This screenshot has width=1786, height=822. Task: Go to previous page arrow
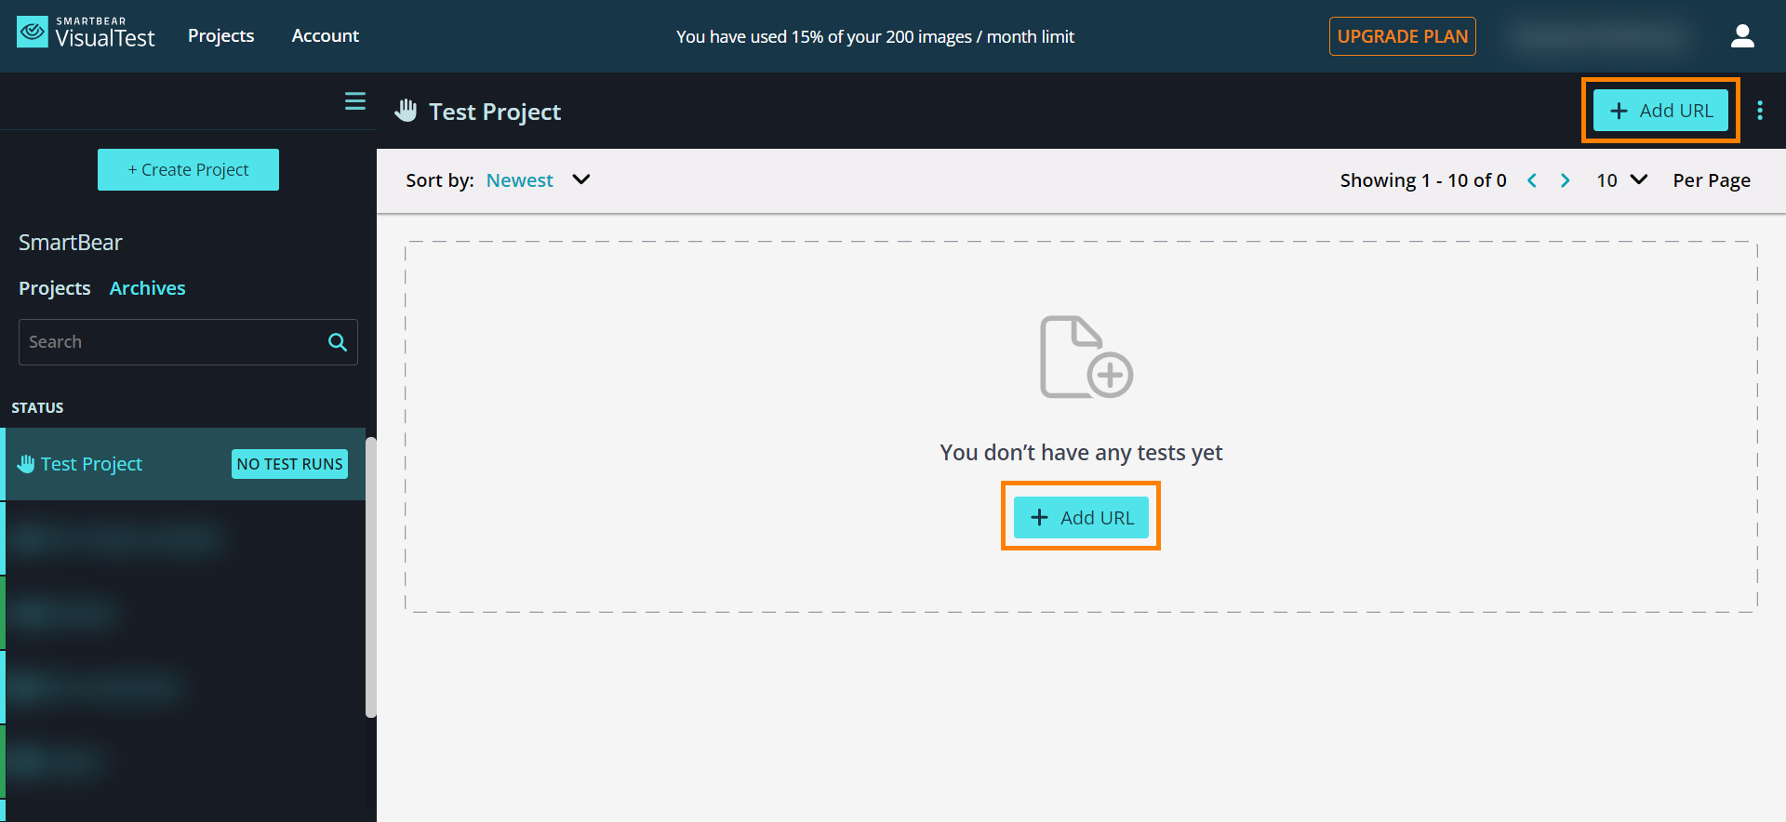pos(1532,180)
